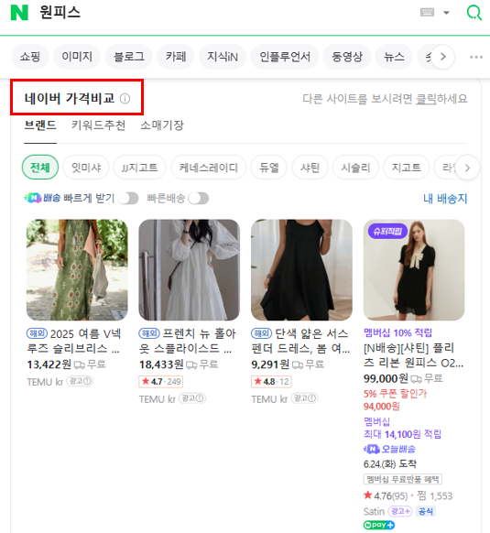Switch to 키워드추천 tab

pyautogui.click(x=98, y=125)
